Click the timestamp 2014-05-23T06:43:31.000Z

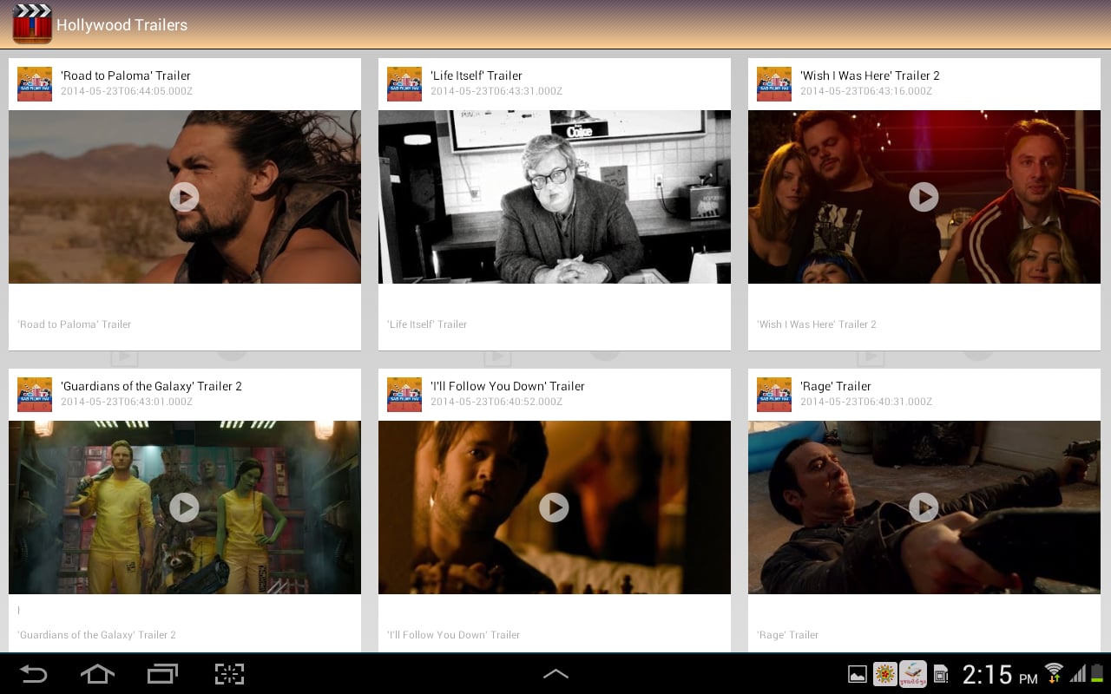click(x=496, y=91)
